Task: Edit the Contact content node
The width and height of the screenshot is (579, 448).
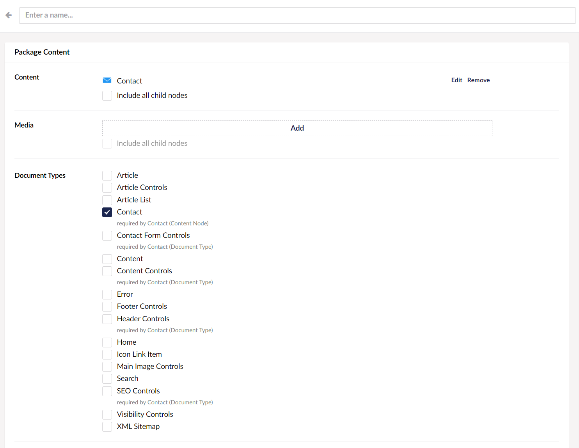Action: click(456, 80)
